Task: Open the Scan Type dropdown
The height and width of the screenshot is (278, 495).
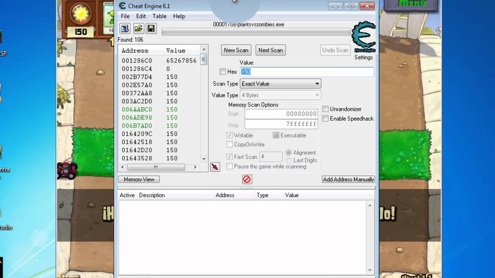Action: point(280,84)
